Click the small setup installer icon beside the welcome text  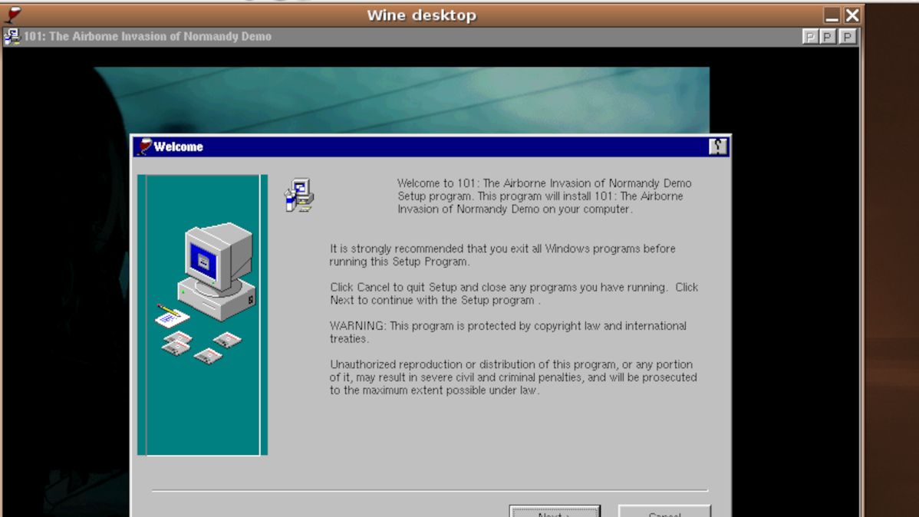[x=299, y=195]
